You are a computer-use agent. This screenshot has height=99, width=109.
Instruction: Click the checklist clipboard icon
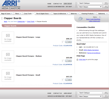pos(81,18)
